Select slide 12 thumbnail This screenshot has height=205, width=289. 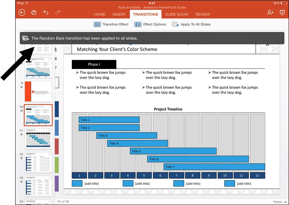(x=38, y=162)
